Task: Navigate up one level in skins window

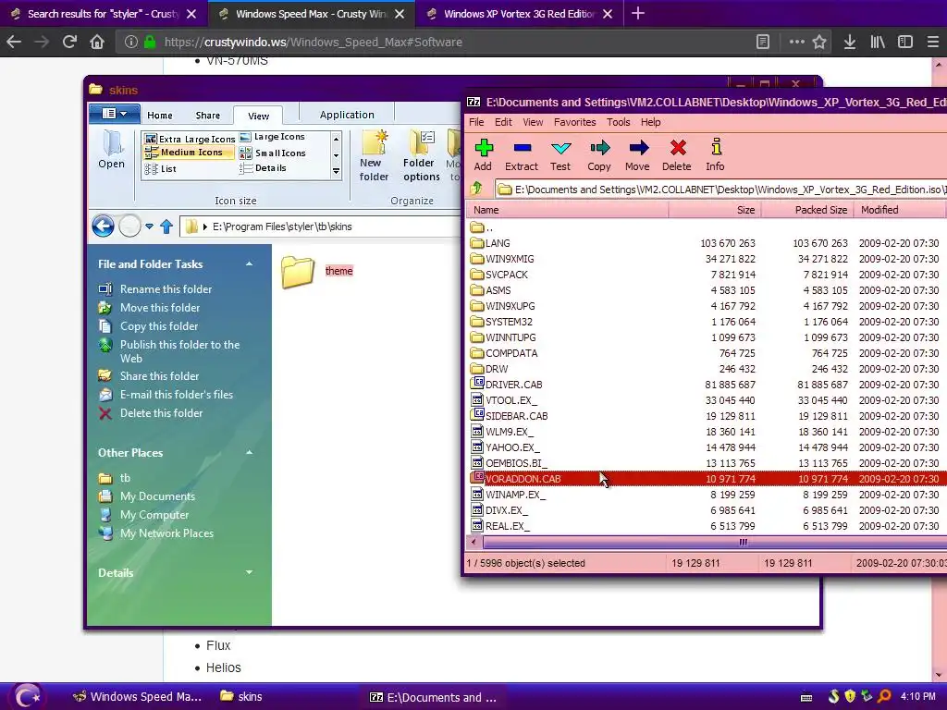Action: click(x=166, y=227)
